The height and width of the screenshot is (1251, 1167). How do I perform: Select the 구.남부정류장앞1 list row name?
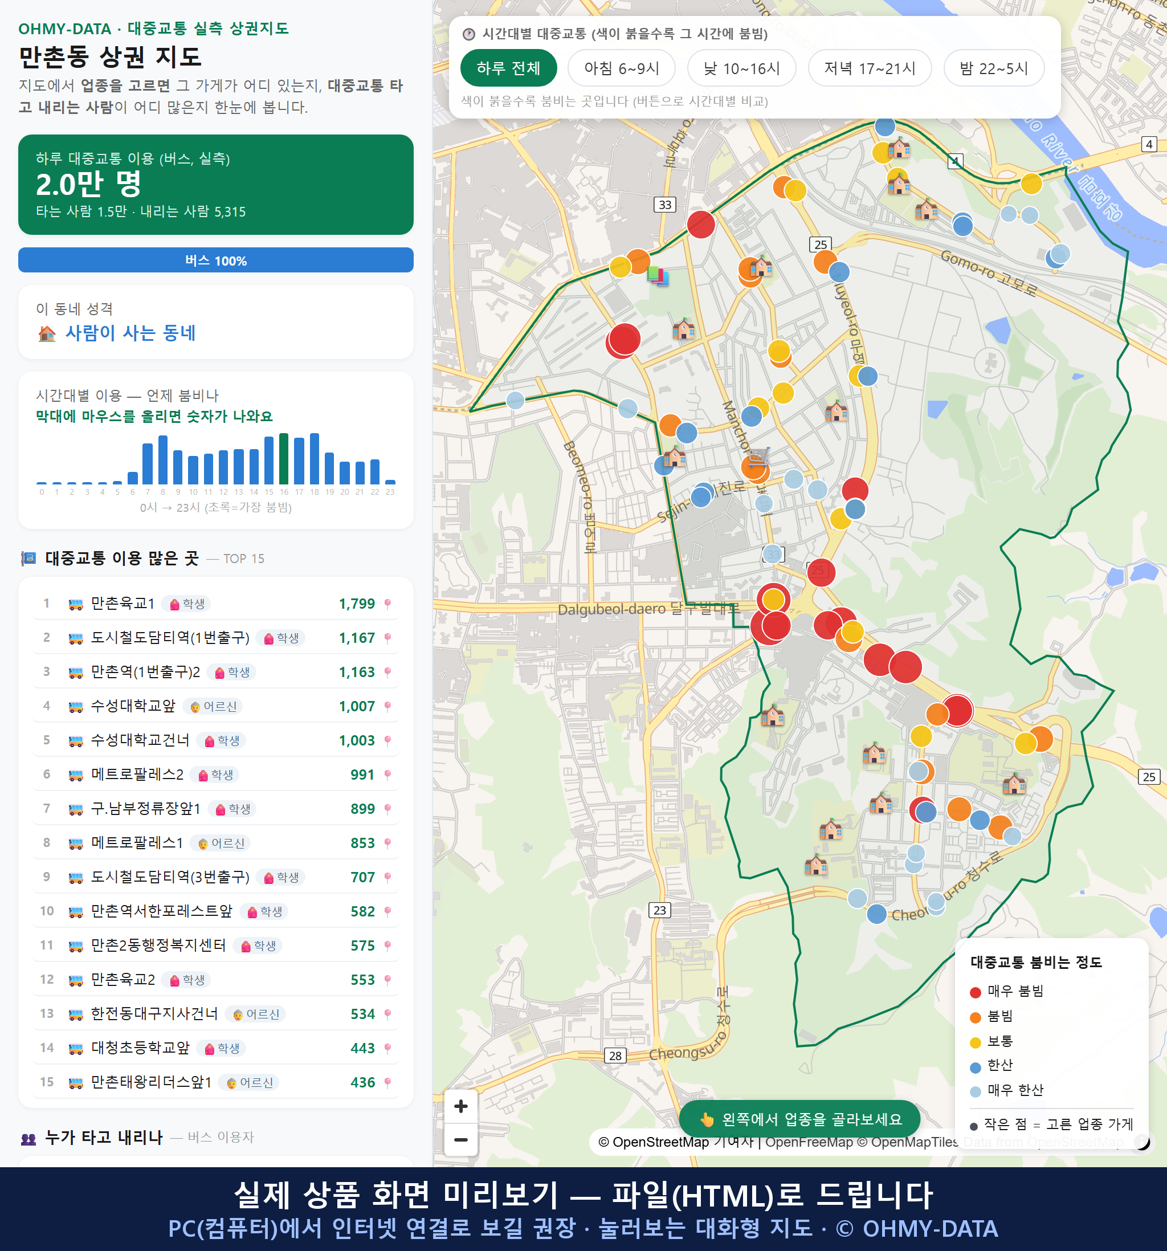coord(145,809)
